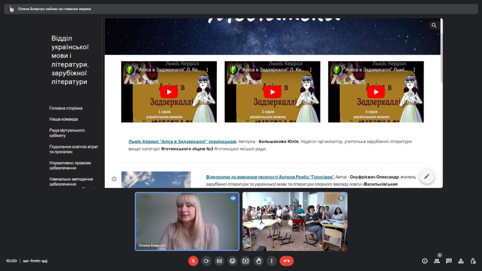Click the present screen button
The image size is (482, 271).
tap(246, 261)
